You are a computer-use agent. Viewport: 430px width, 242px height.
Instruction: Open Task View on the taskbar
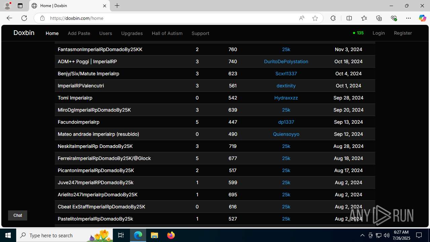[121, 235]
